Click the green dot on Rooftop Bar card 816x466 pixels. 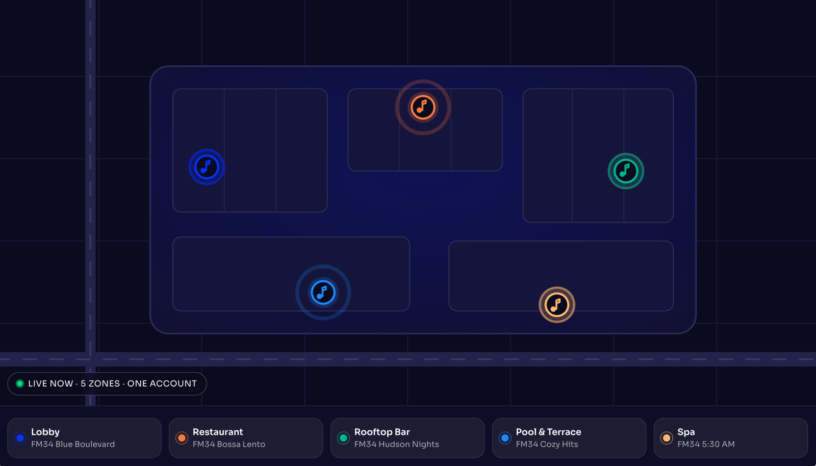point(343,438)
